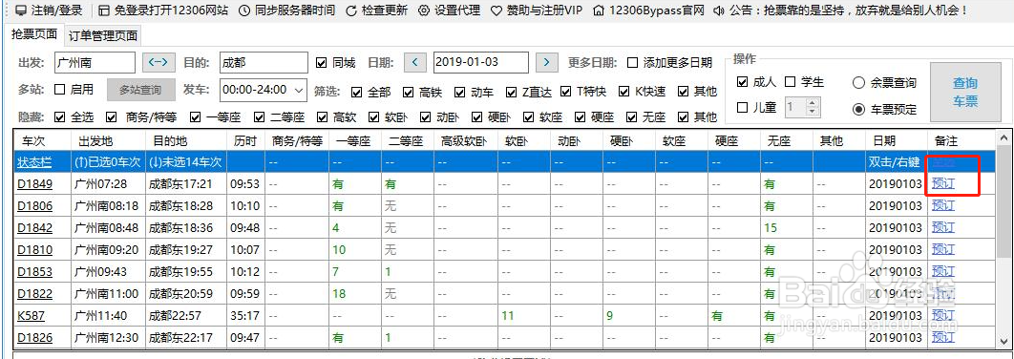This screenshot has height=359, width=1014.
Task: Open 设置代理 gear item
Action: pyautogui.click(x=449, y=11)
